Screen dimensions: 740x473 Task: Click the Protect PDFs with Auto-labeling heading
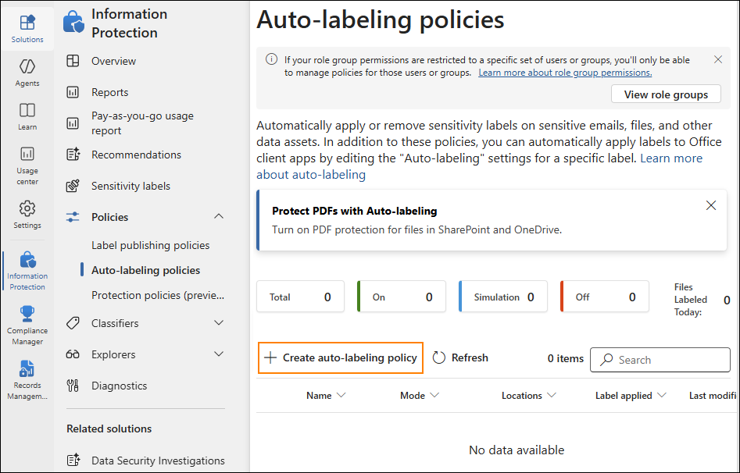(355, 211)
